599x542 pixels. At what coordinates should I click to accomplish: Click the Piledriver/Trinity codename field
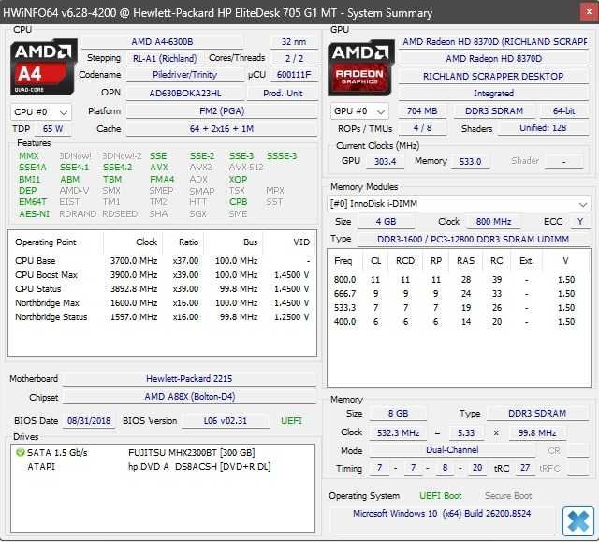pyautogui.click(x=184, y=75)
